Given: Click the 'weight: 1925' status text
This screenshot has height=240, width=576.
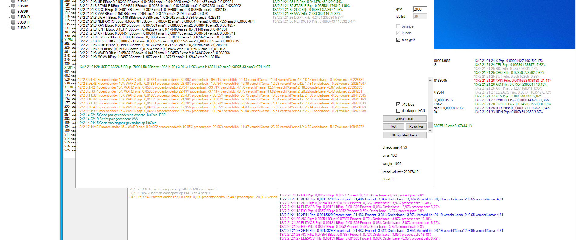Looking at the screenshot, I should click(x=392, y=164).
